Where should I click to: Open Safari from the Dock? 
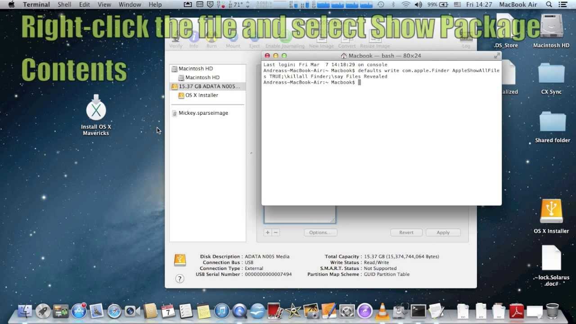click(x=114, y=311)
